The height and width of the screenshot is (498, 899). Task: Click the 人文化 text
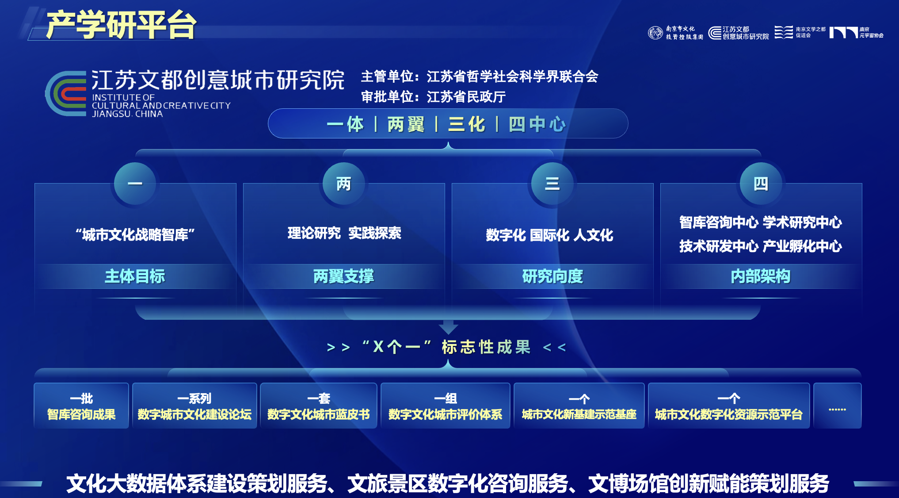(x=593, y=235)
